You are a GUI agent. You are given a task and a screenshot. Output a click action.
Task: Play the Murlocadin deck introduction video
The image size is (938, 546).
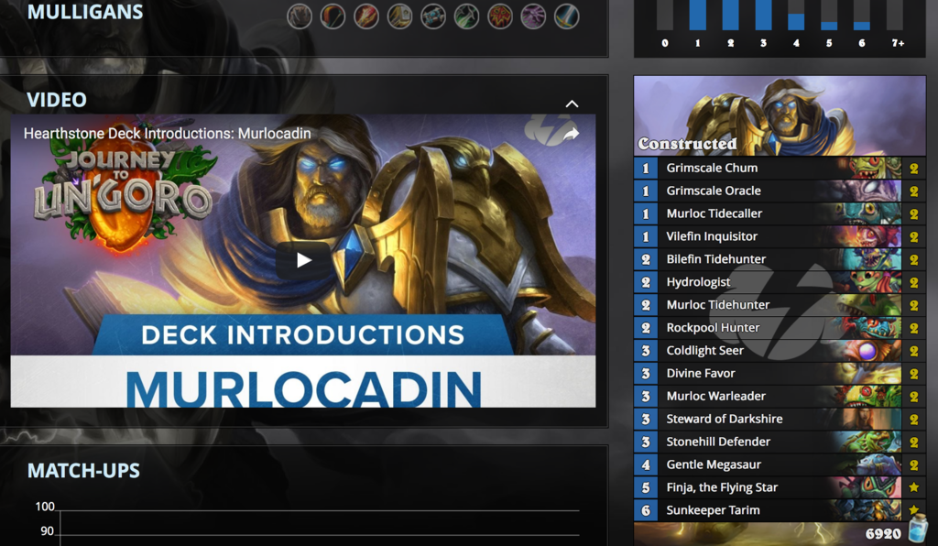[x=302, y=260]
